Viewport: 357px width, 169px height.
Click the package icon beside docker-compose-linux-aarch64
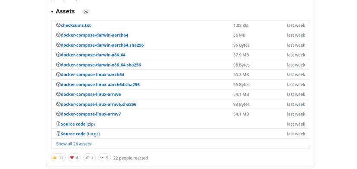click(x=58, y=75)
